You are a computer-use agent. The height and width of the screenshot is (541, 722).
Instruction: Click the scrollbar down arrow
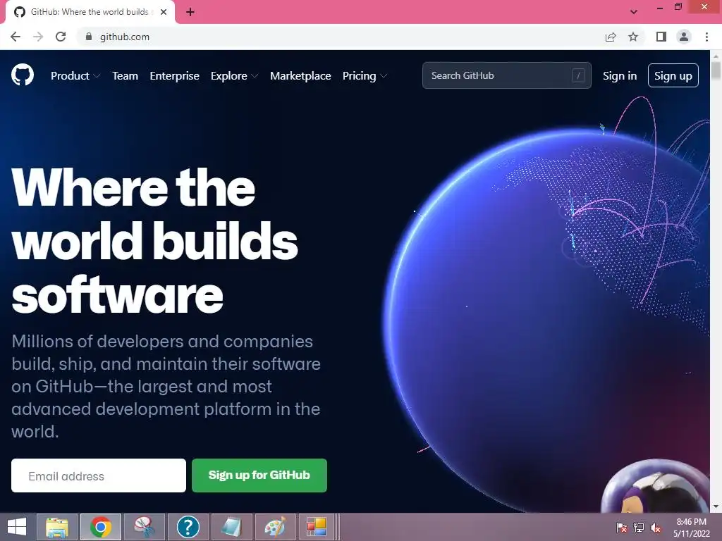[716, 506]
